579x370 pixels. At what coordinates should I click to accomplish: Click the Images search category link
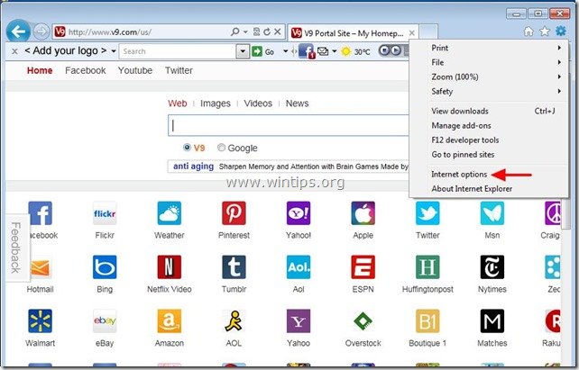pos(216,104)
